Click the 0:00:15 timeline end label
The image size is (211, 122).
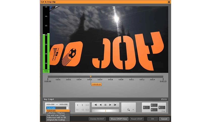[163, 81]
